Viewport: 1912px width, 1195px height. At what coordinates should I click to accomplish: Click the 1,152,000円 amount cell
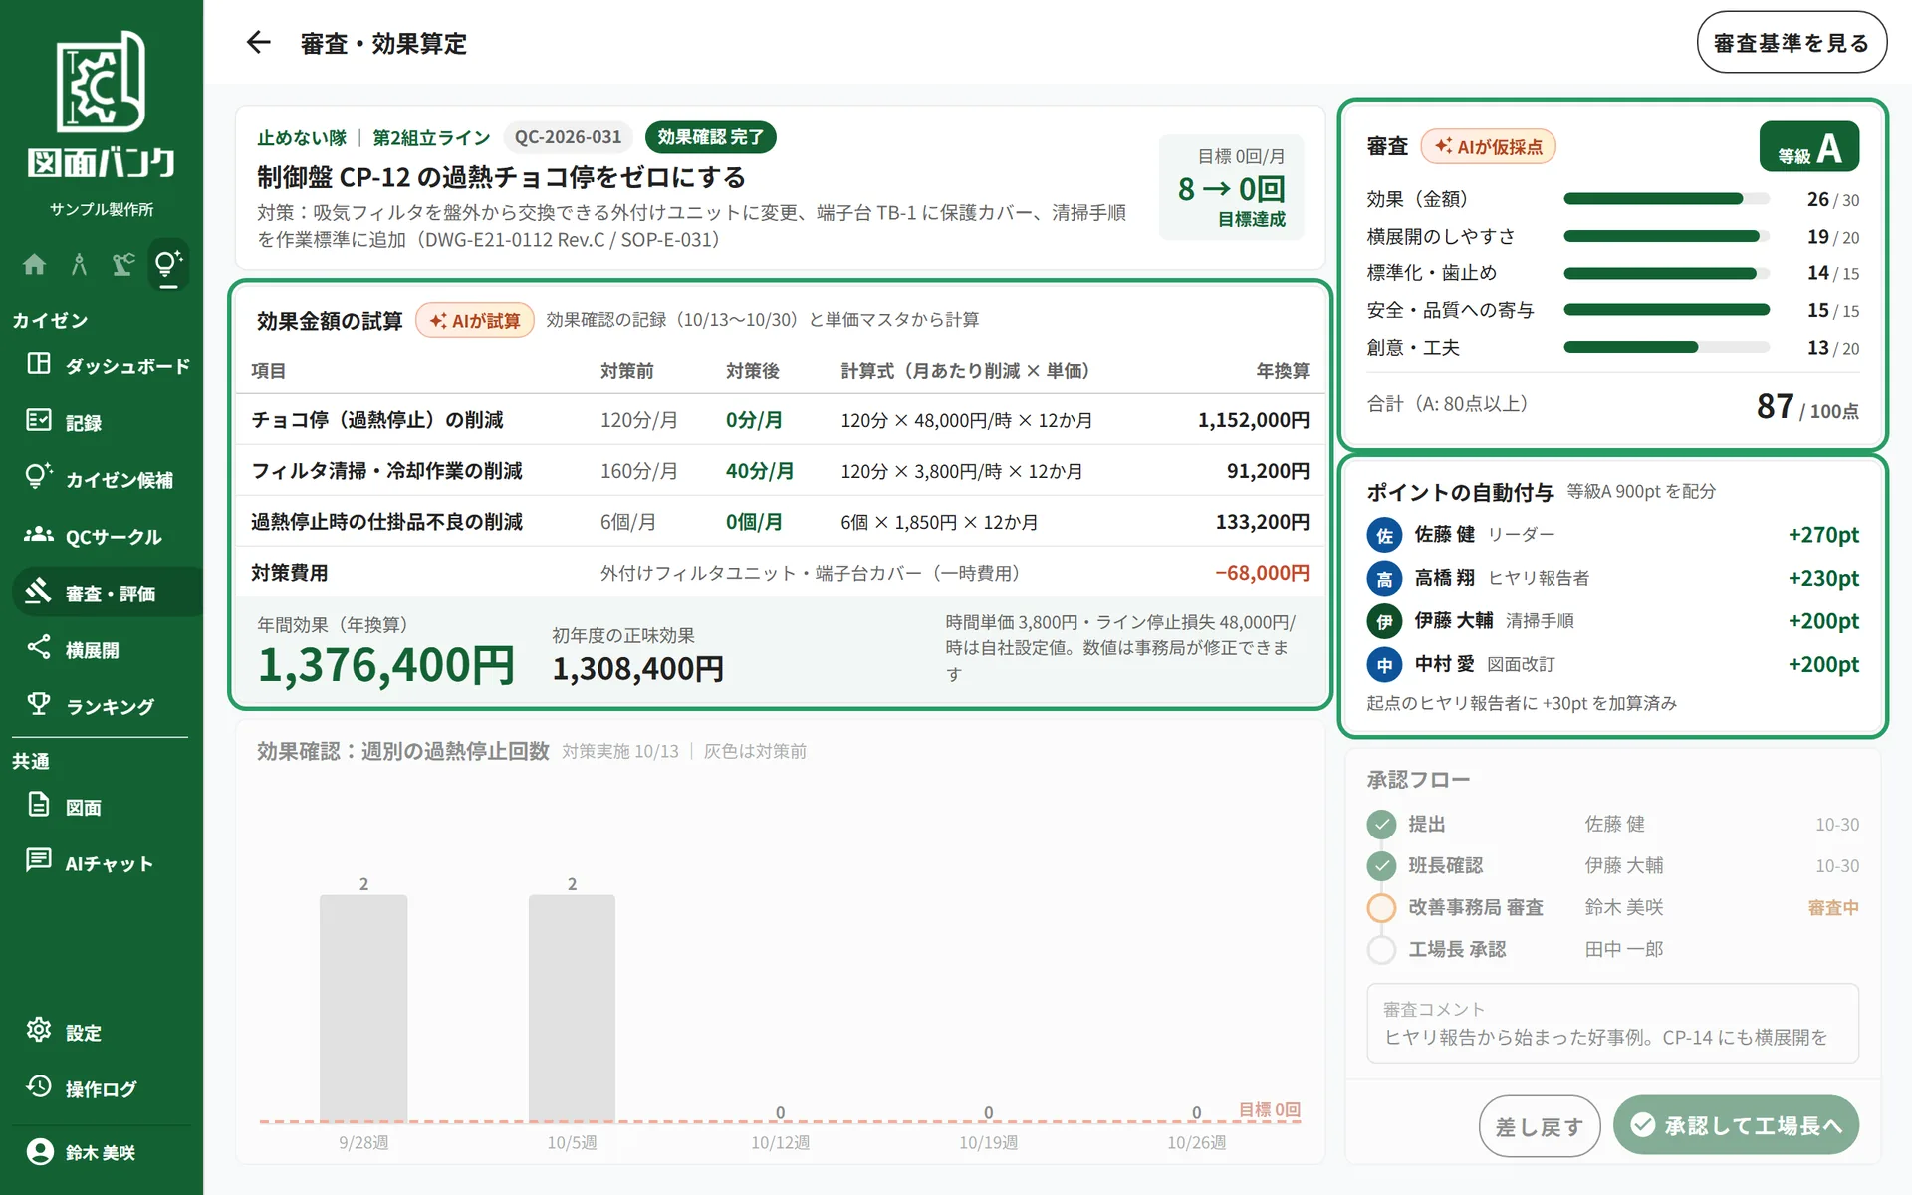pyautogui.click(x=1253, y=420)
